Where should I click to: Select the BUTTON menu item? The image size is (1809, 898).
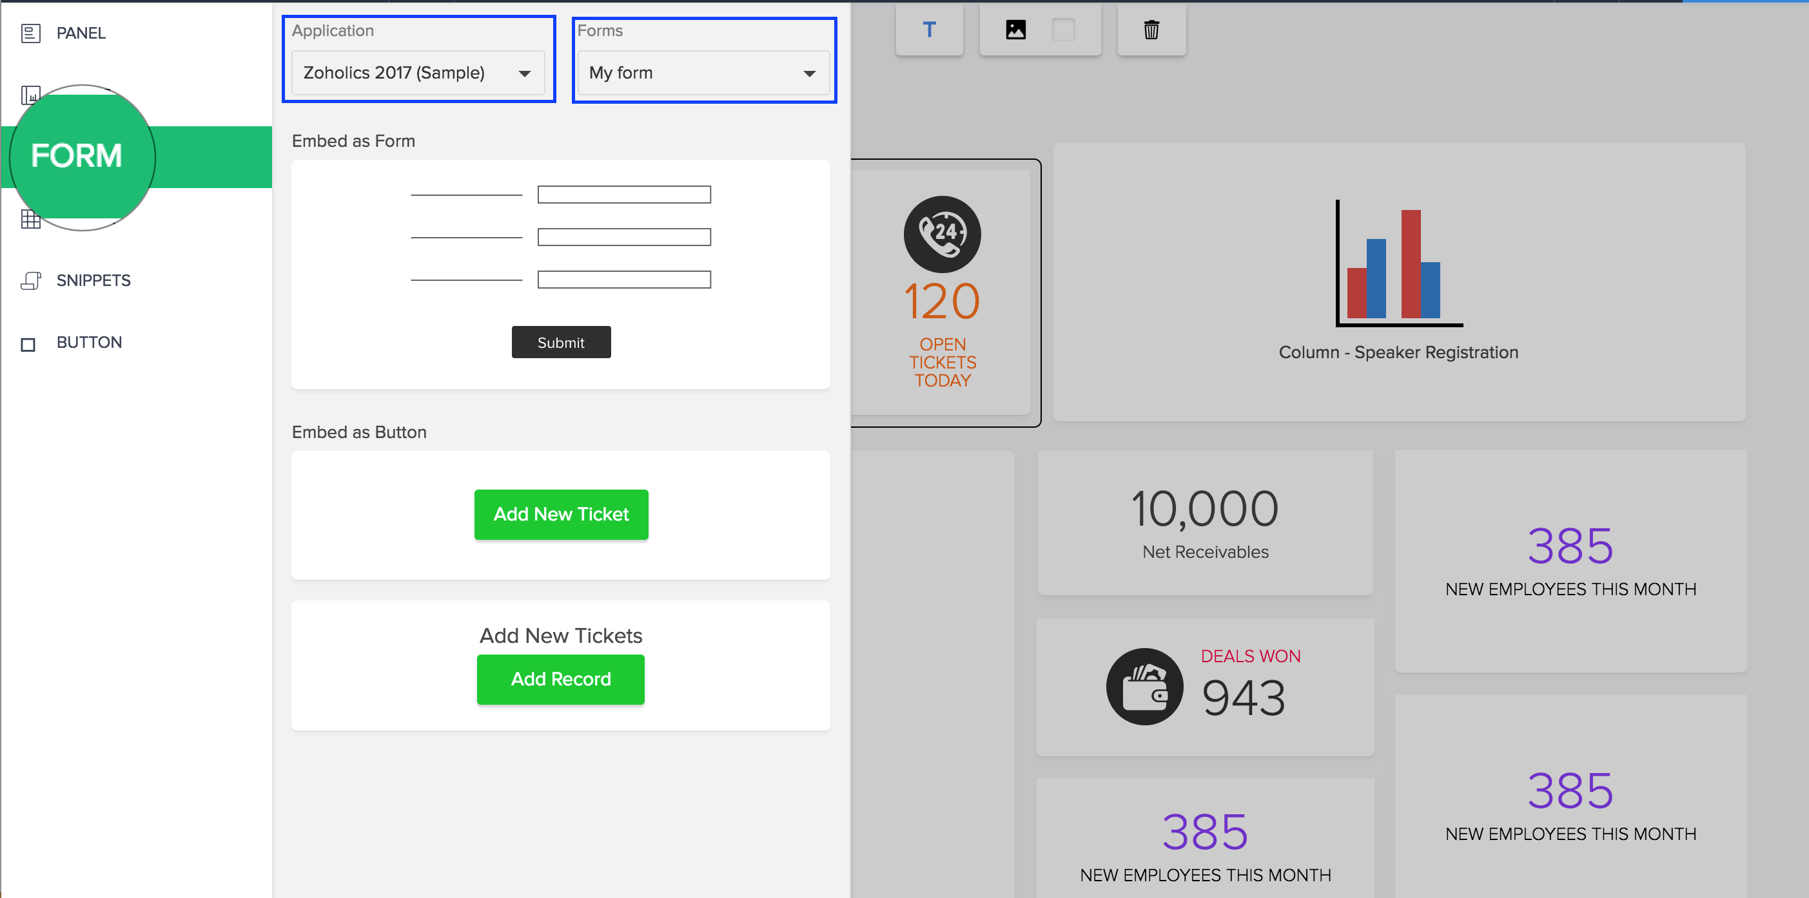coord(89,342)
